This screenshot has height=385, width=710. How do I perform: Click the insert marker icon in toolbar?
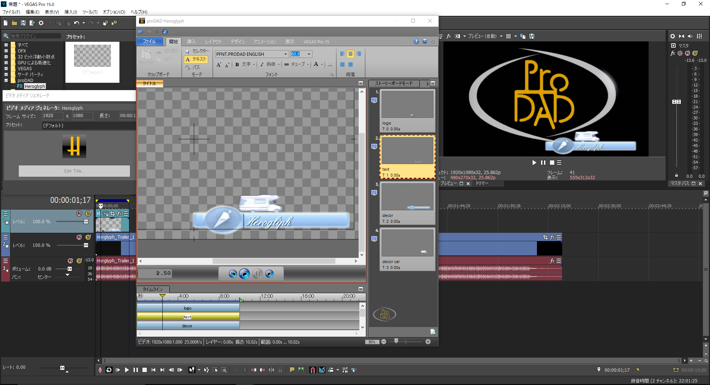292,370
